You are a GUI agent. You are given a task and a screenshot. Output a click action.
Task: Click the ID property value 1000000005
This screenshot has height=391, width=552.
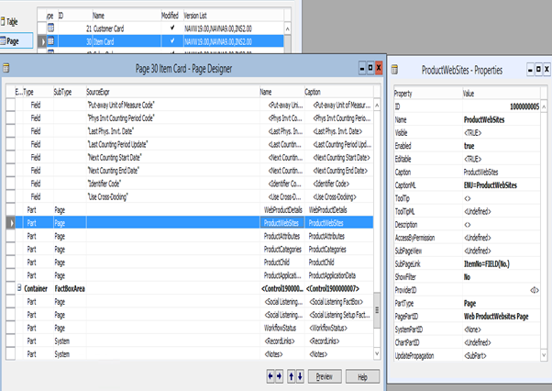click(501, 106)
